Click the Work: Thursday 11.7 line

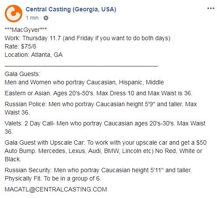coord(87,38)
